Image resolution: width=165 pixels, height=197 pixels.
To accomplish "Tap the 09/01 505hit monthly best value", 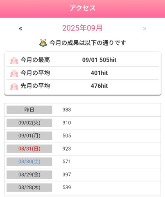I will click(99, 60).
